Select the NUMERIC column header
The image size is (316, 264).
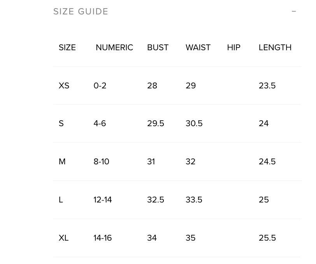coord(114,48)
